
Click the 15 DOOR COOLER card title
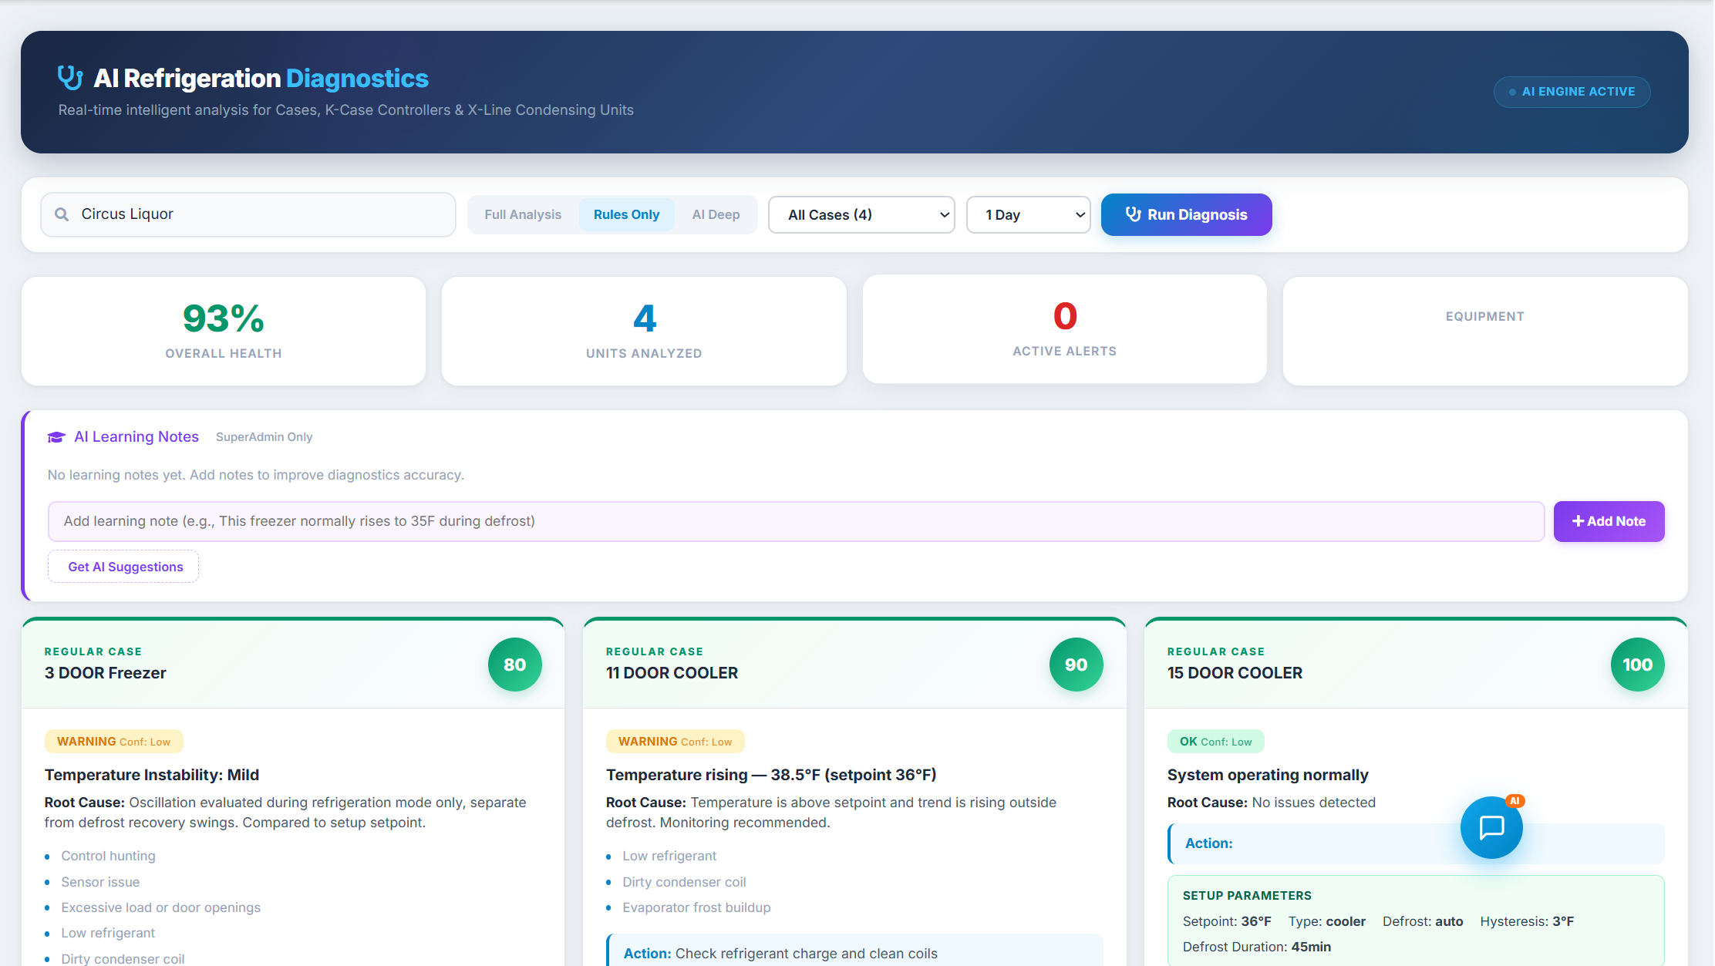pos(1235,673)
